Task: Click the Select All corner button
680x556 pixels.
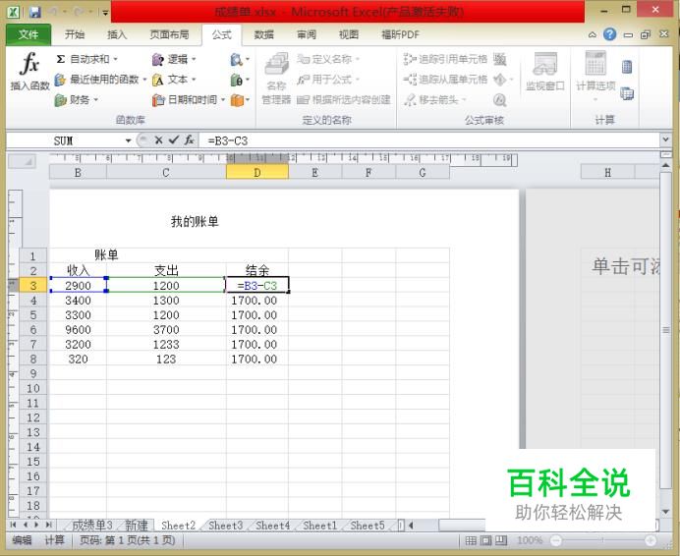Action: pos(23,161)
